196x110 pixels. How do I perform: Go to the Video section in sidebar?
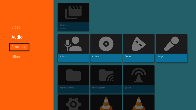(16, 27)
